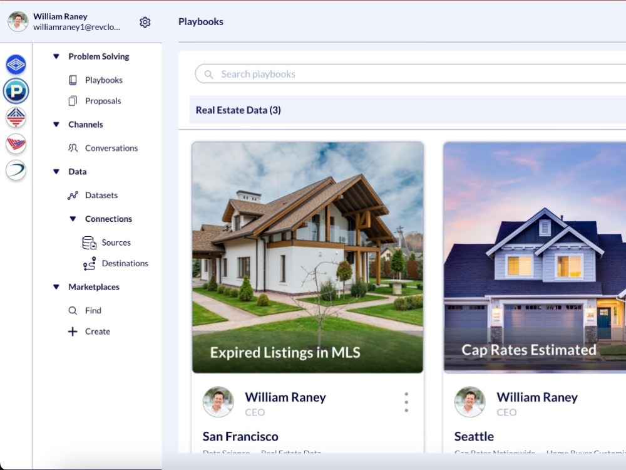Viewport: 626px width, 470px height.
Task: Collapse the Channels section
Action: [56, 124]
